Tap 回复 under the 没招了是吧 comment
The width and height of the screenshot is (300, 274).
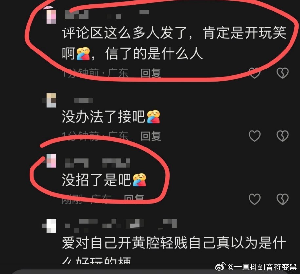pos(134,199)
